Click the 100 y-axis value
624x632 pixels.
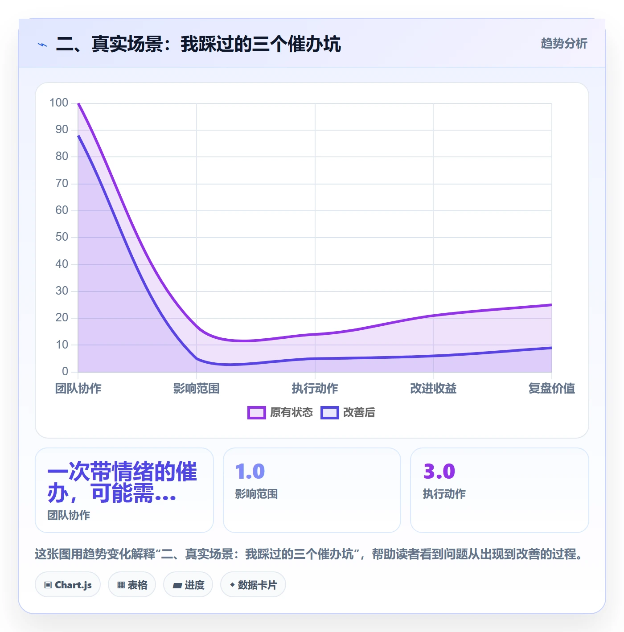[x=59, y=103]
